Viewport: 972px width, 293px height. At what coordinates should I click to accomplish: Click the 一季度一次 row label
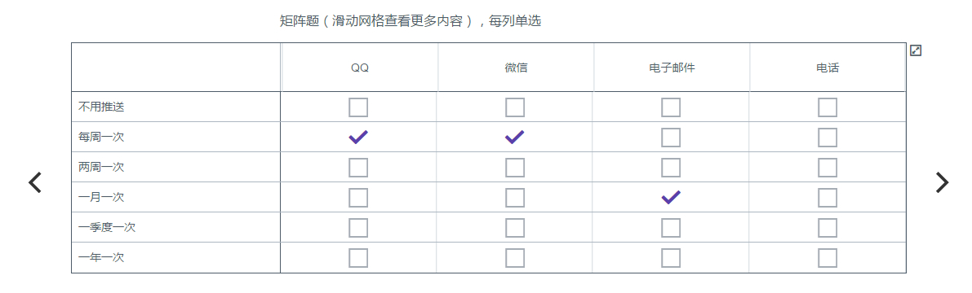click(x=107, y=227)
